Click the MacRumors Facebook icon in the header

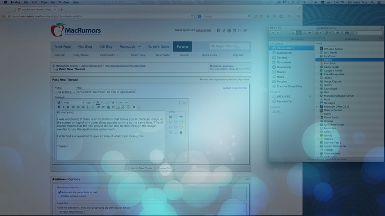click(218, 31)
